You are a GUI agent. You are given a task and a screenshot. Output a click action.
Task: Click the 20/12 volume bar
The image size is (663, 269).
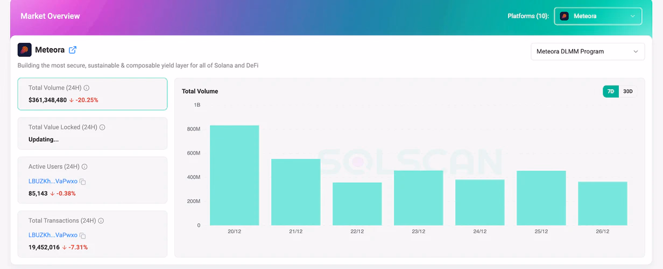(x=235, y=175)
